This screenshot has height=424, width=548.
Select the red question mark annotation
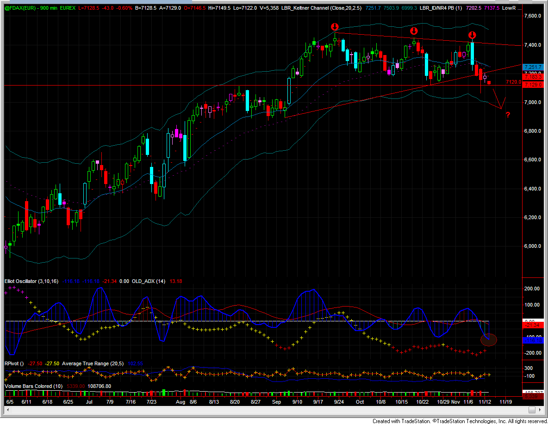click(508, 115)
